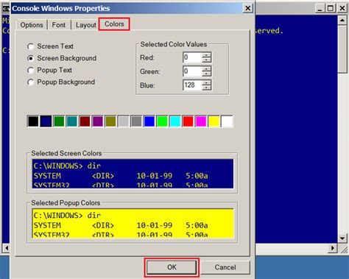Pick the cyan color swatch
Screen dimensions: 349x279
pyautogui.click(x=175, y=121)
